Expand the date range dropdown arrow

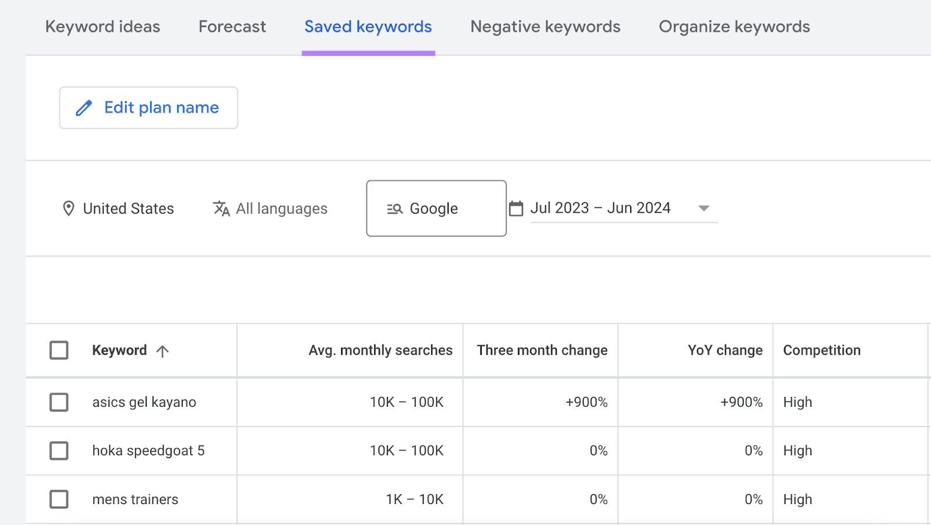703,208
